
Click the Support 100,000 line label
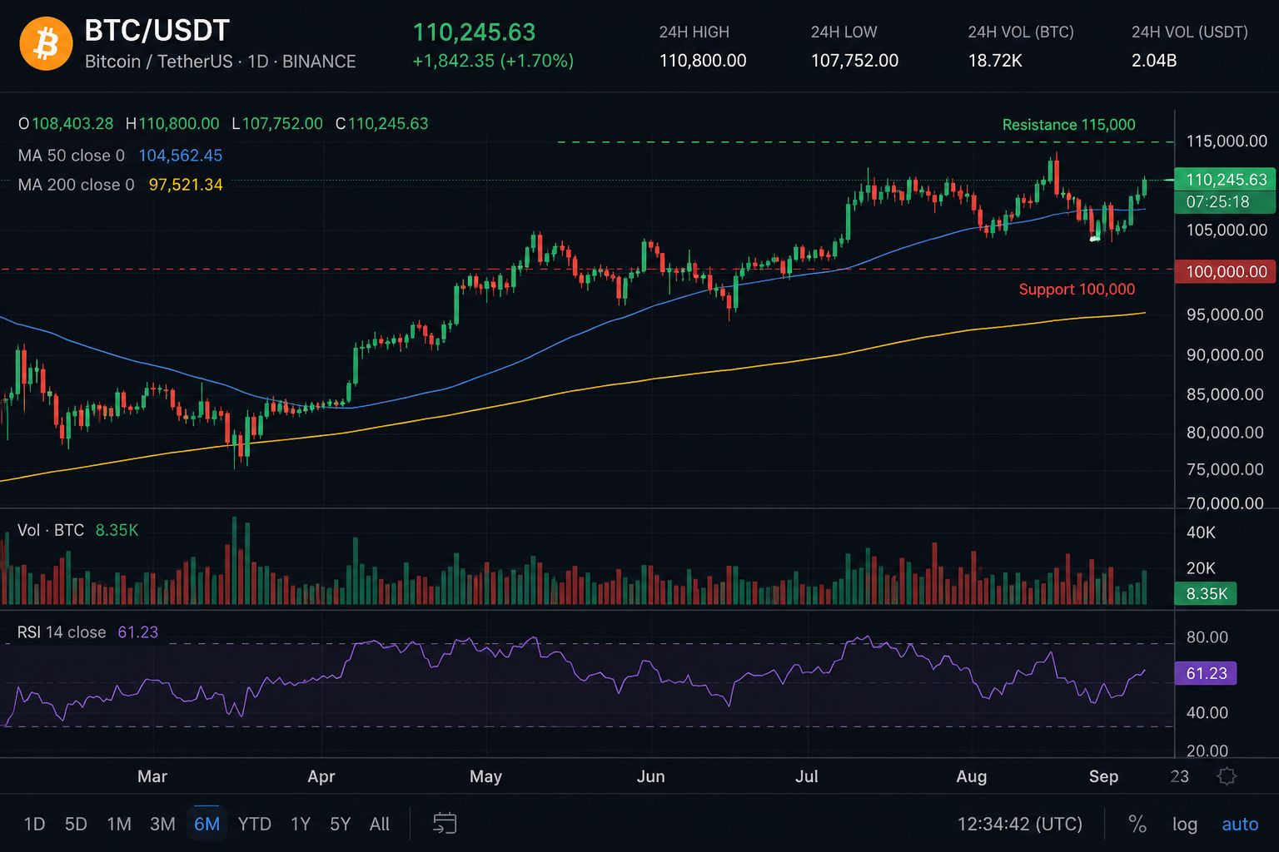click(x=1077, y=290)
